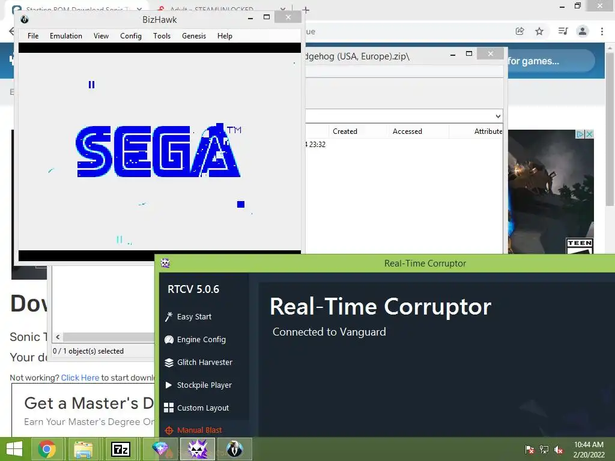Open File Explorer from the taskbar

(x=83, y=449)
